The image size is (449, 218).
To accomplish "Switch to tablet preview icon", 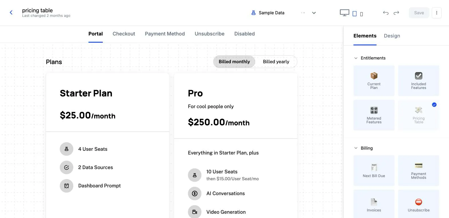I will tap(355, 13).
